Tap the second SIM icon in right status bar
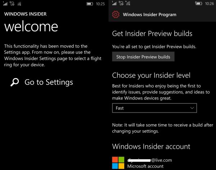This screenshot has height=170, width=216. click(121, 3)
